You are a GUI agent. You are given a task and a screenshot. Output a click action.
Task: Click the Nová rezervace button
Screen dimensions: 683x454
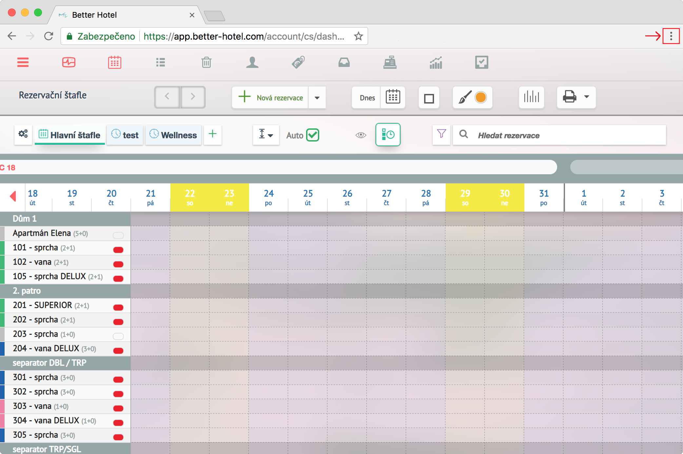click(x=271, y=98)
